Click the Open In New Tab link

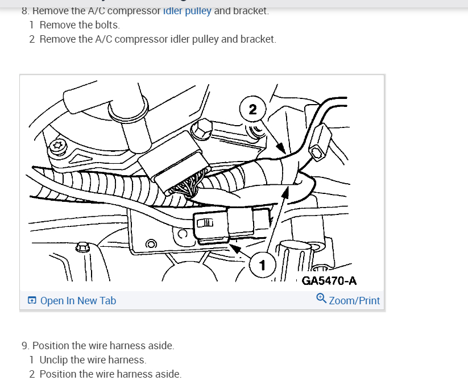click(x=78, y=301)
